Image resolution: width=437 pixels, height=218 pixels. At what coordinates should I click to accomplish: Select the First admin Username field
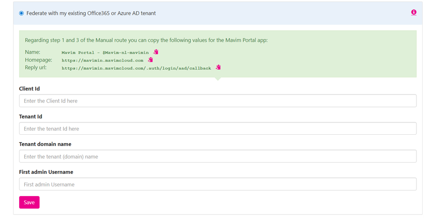pos(217,185)
